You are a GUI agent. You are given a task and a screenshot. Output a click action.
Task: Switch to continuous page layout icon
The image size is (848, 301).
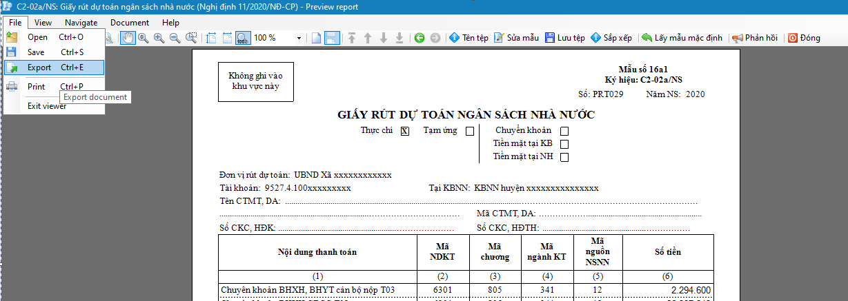coord(331,38)
